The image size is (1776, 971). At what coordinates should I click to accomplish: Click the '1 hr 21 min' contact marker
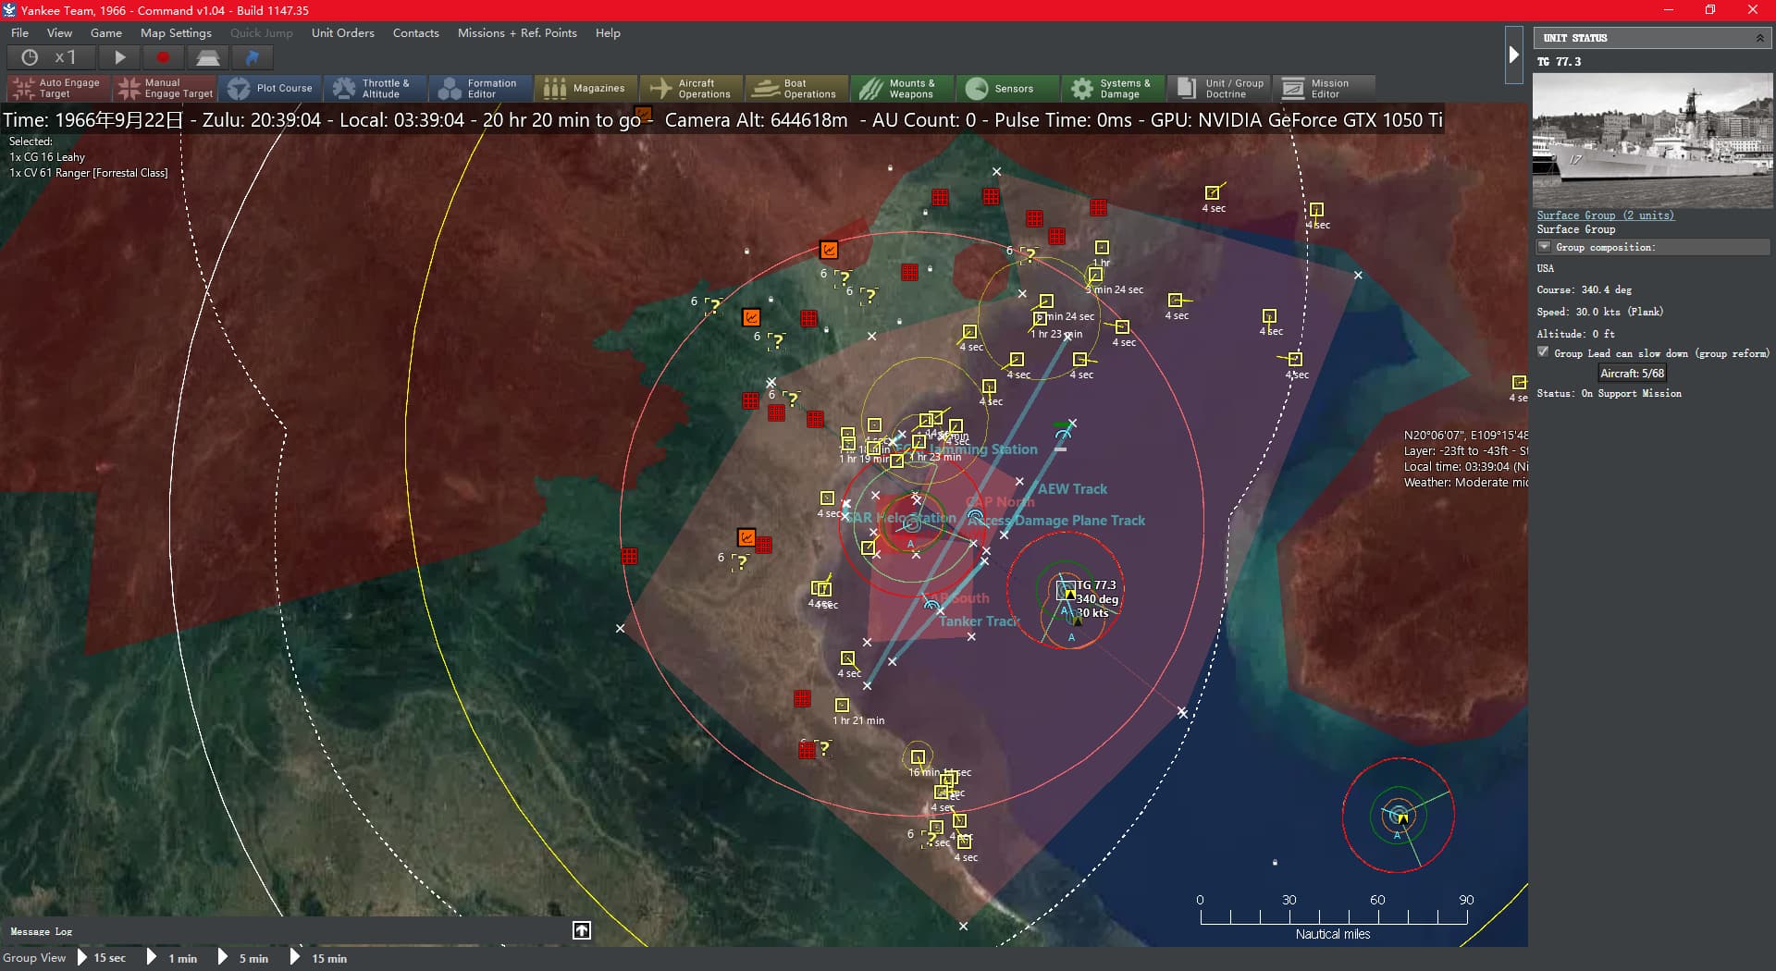[x=842, y=706]
